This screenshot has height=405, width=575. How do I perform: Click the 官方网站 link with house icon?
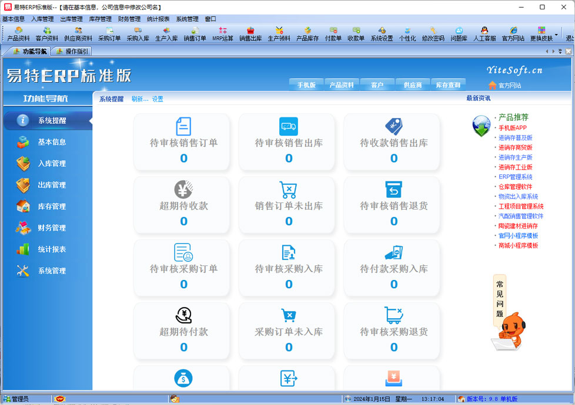(x=504, y=85)
